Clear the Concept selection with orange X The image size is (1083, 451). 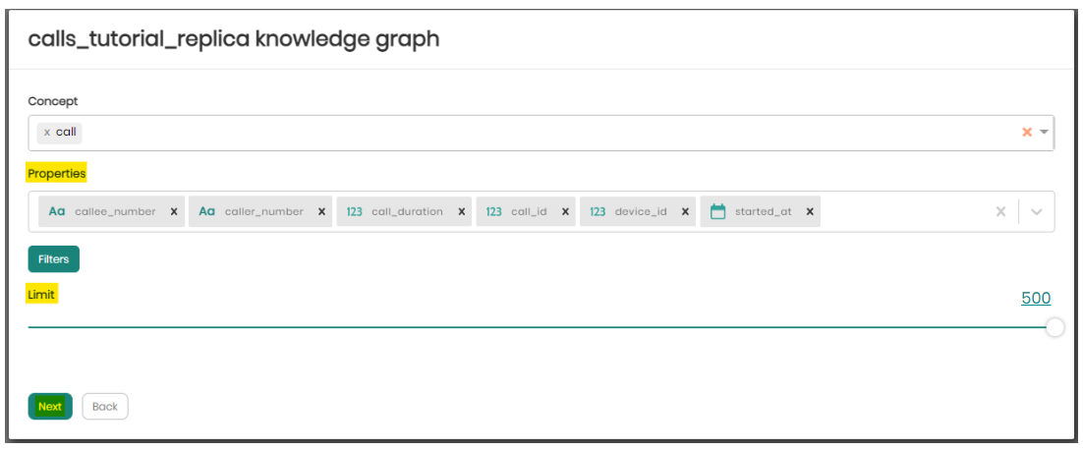pyautogui.click(x=1027, y=132)
